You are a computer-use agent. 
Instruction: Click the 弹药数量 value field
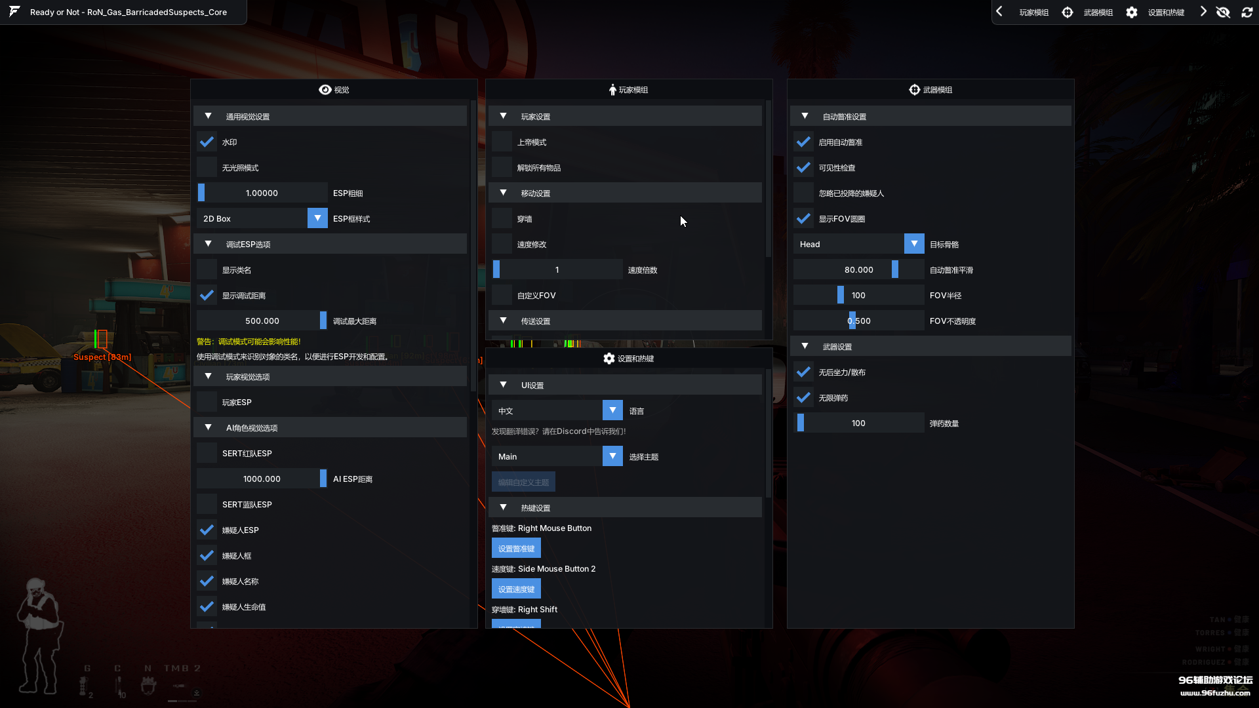point(858,423)
